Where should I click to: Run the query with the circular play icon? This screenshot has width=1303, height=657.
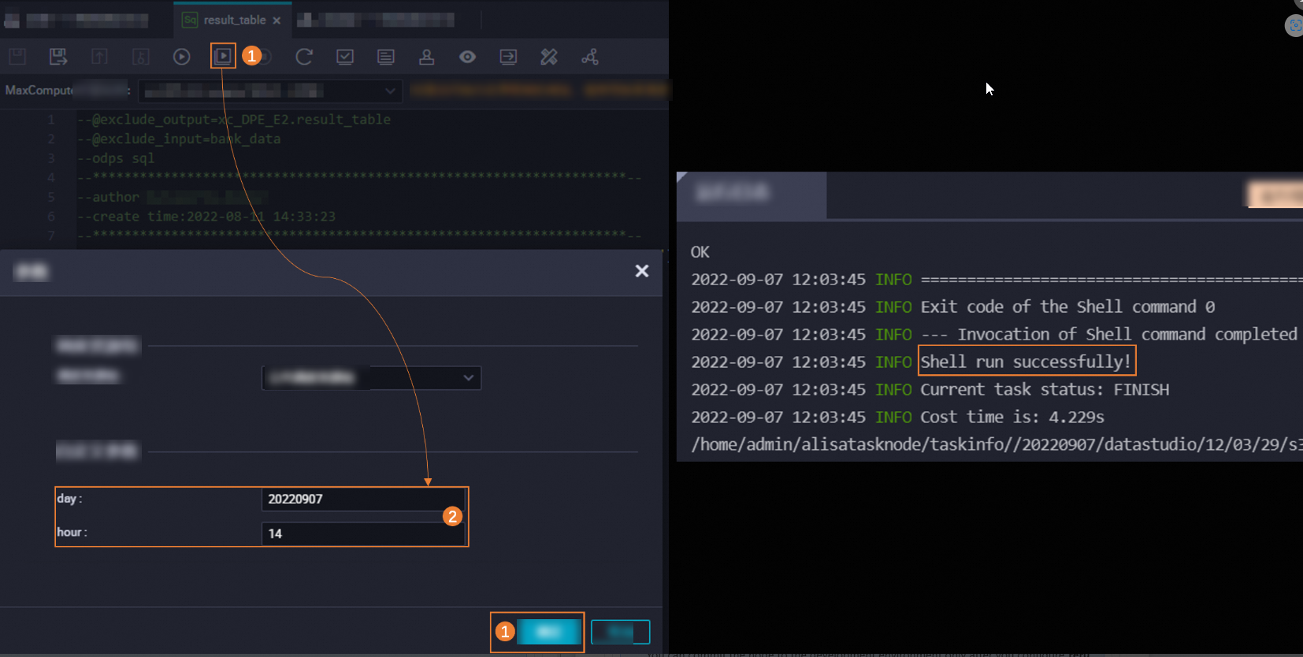coord(181,57)
